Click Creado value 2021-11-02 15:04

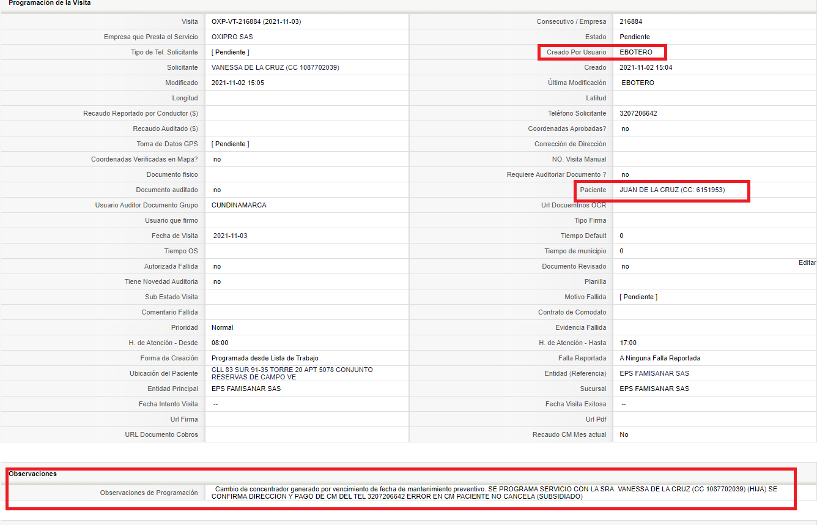coord(646,67)
